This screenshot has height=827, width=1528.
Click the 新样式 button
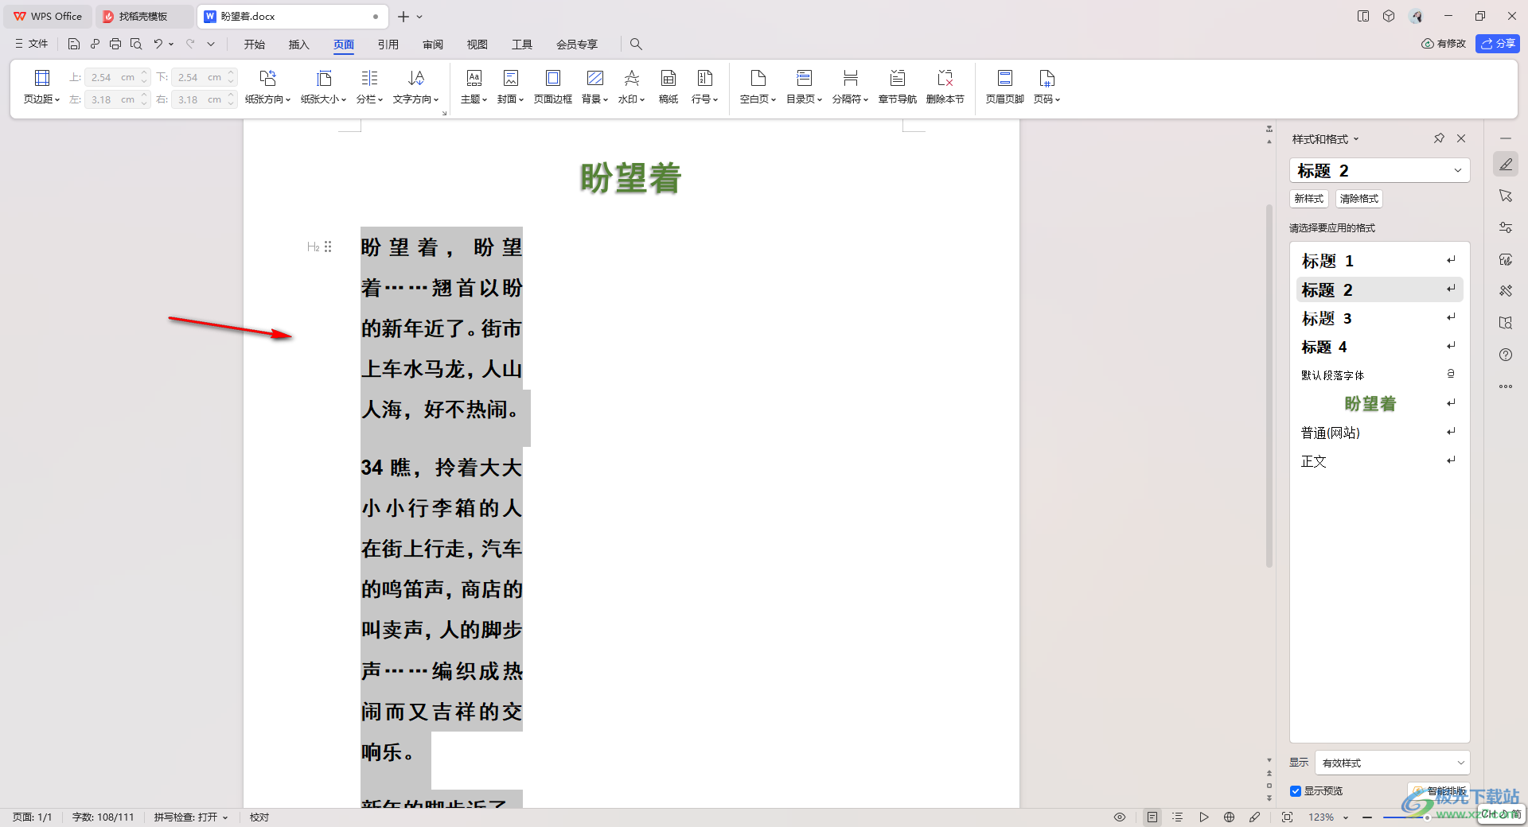tap(1309, 199)
